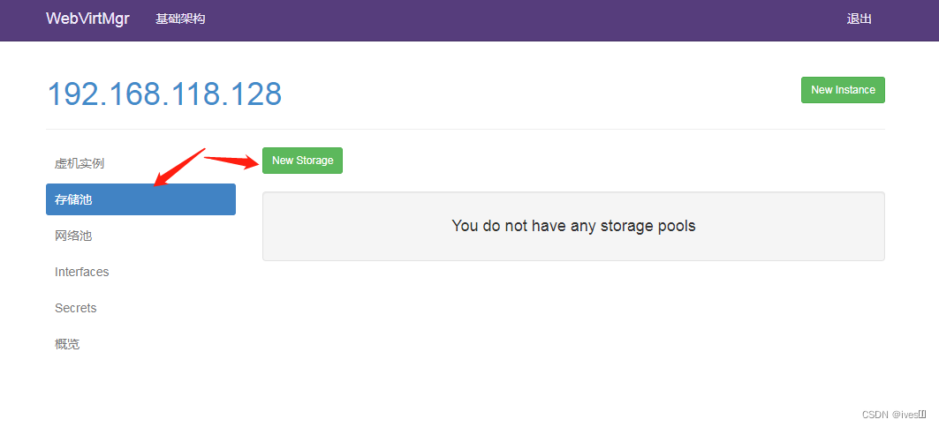Open the Interfaces sidebar section
Screen dimensions: 939x427
82,272
